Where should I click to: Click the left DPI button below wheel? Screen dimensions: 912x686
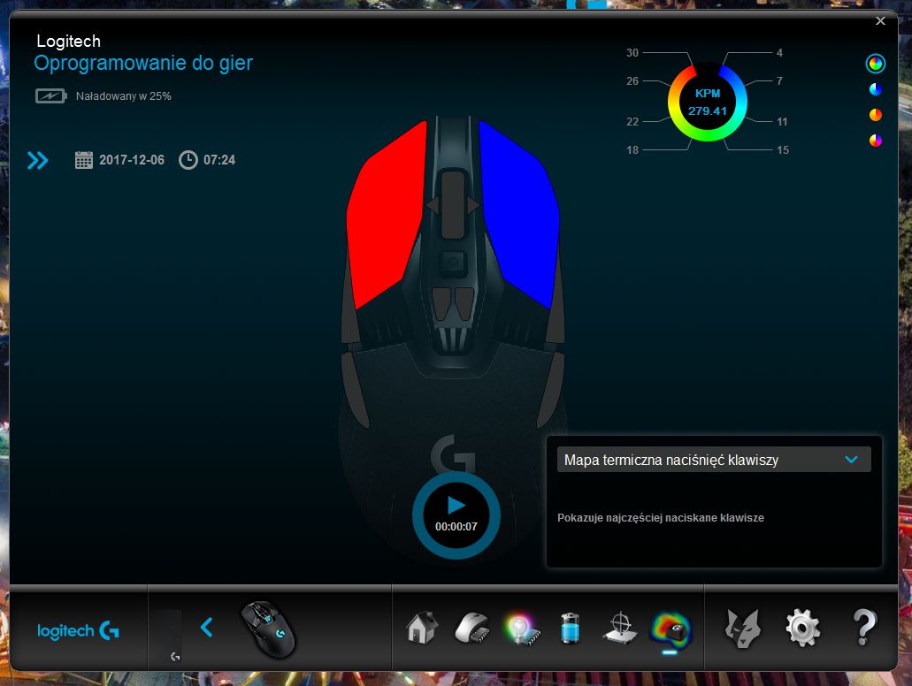pos(442,303)
